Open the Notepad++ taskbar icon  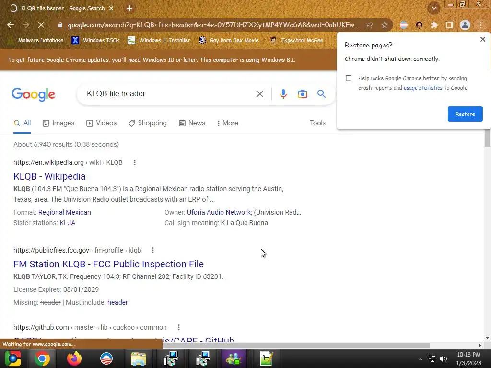pyautogui.click(x=267, y=358)
